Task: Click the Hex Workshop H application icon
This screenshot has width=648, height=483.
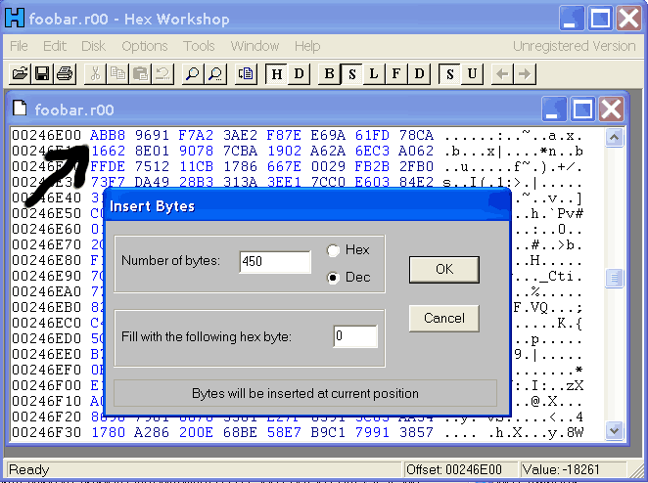Action: click(x=15, y=18)
